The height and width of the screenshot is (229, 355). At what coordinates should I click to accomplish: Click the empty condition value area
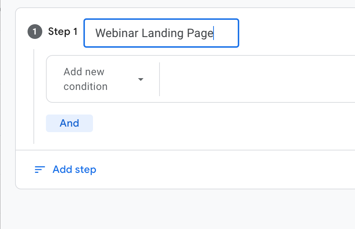(x=257, y=79)
